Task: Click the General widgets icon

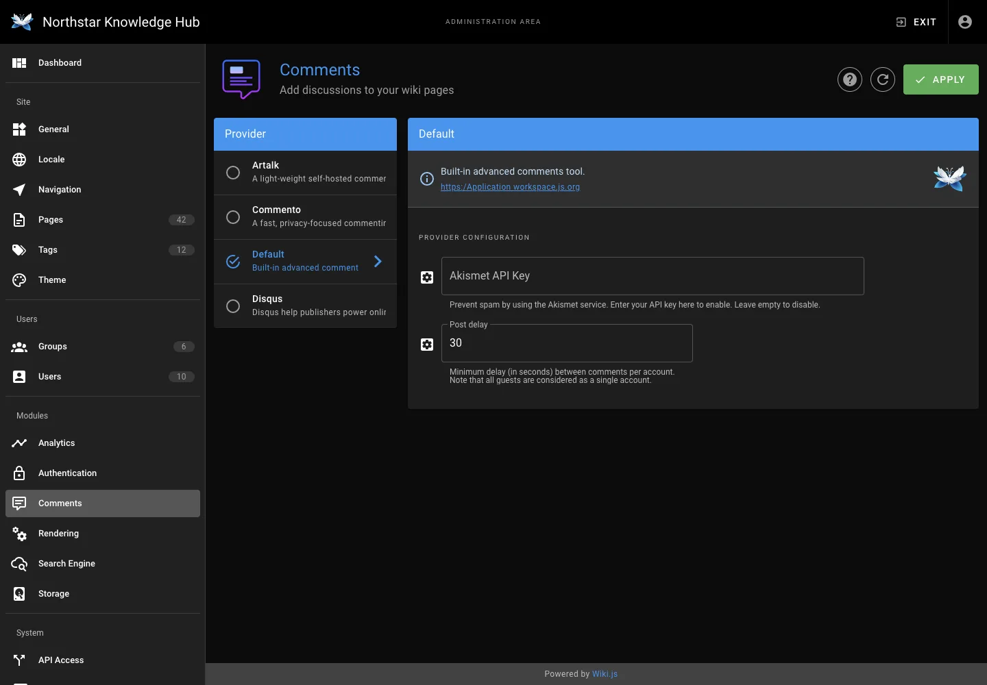Action: [x=19, y=129]
